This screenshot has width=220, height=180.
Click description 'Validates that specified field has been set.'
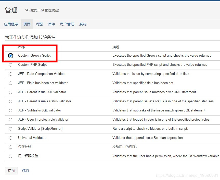point(143,83)
